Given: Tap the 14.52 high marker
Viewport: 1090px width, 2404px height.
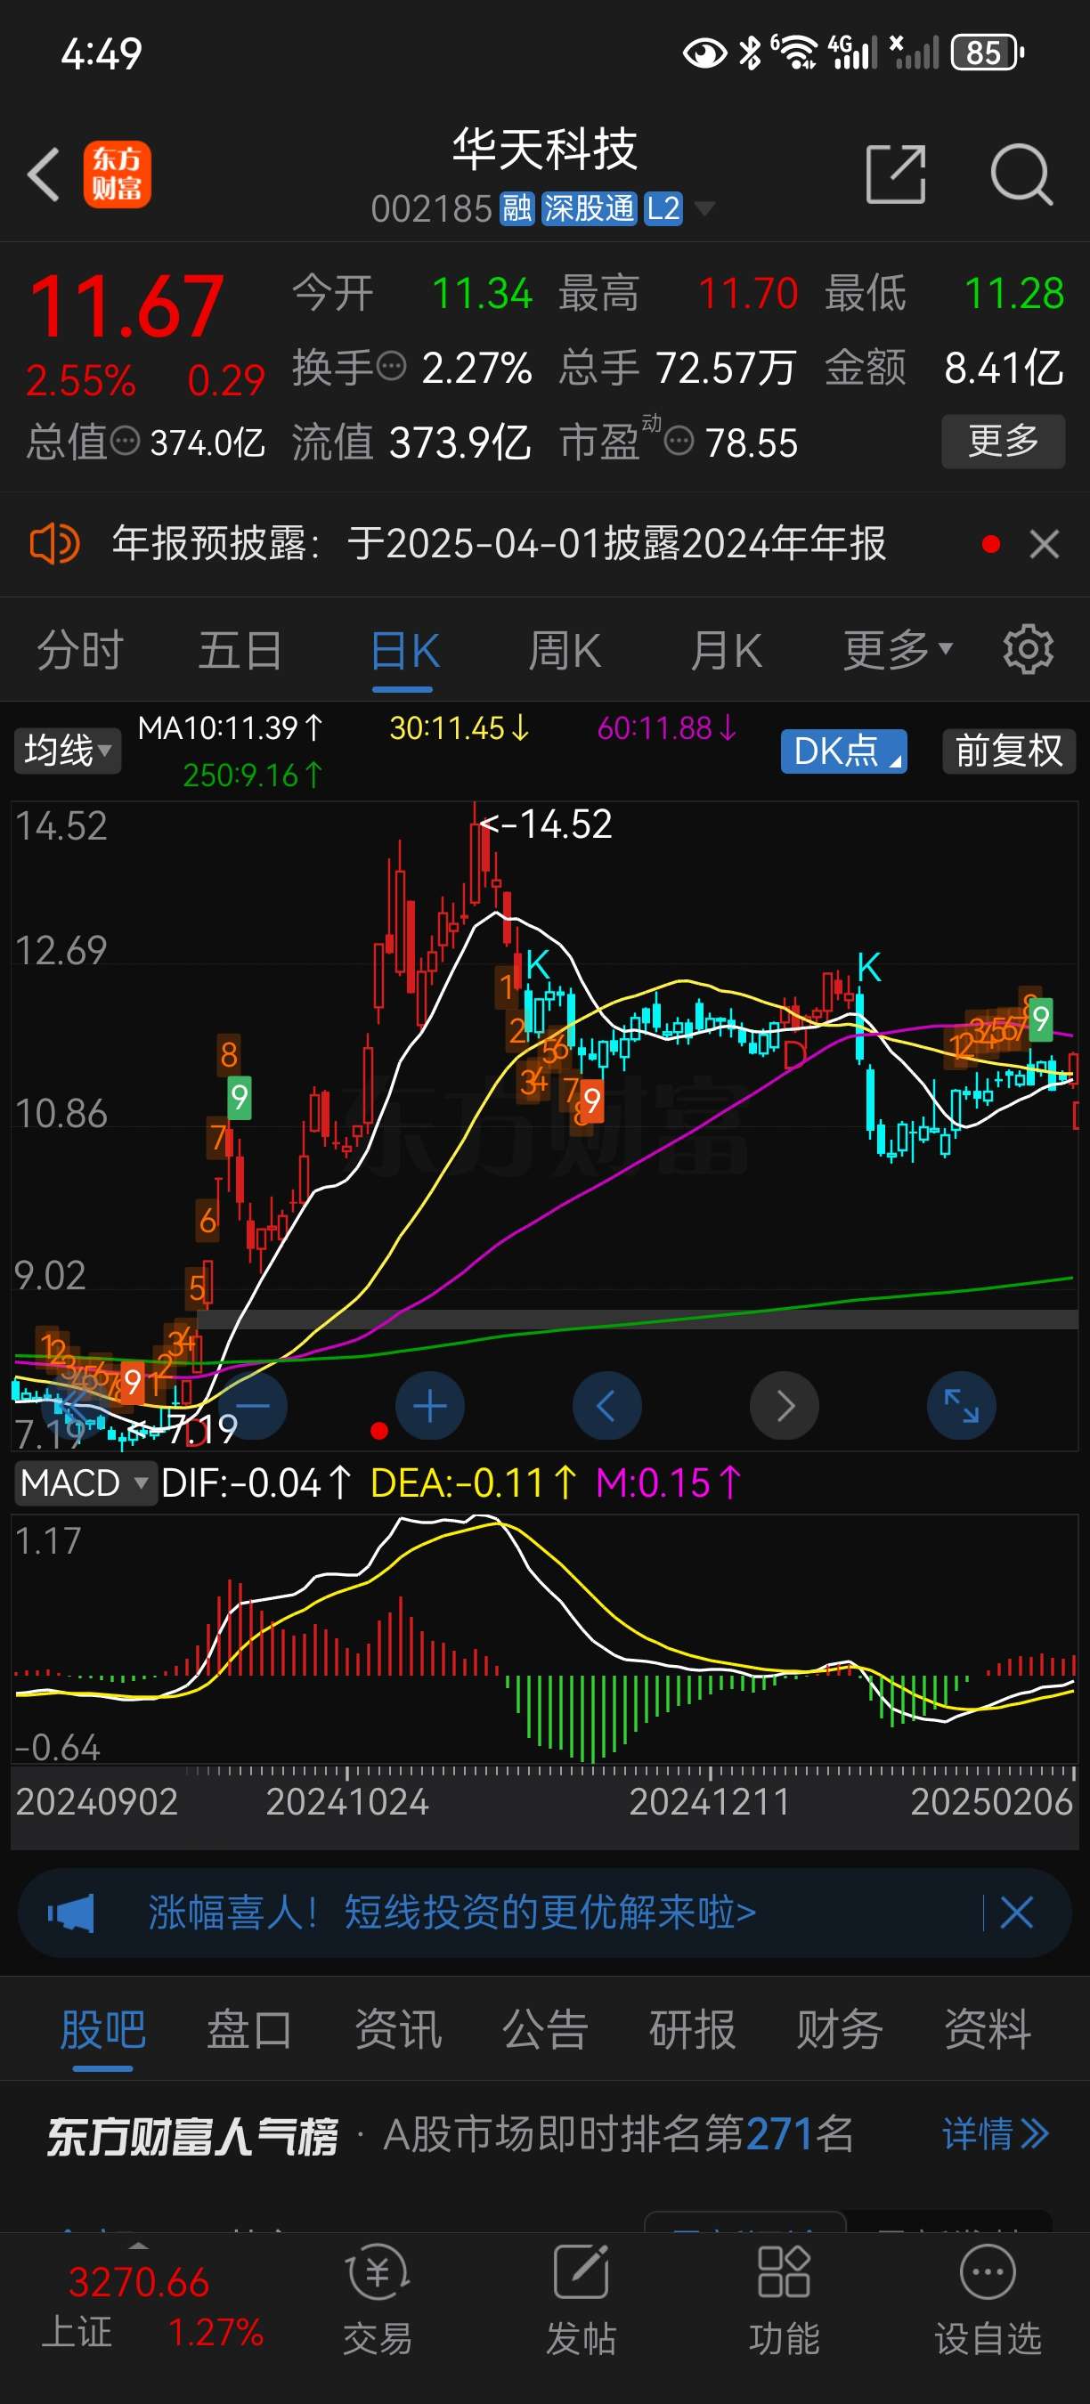Looking at the screenshot, I should click(x=546, y=824).
